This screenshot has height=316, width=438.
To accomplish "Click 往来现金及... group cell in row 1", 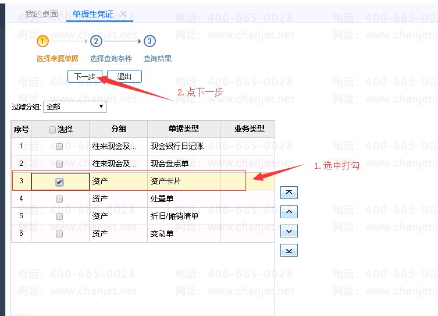I will tap(119, 146).
